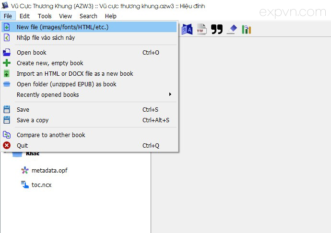
Task: Select Nhập file vào sách này
Action: pos(46,37)
